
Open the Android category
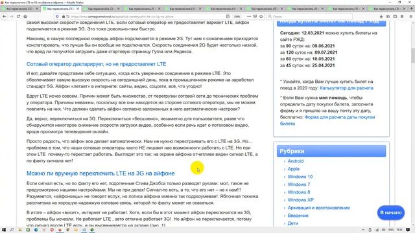296,161
